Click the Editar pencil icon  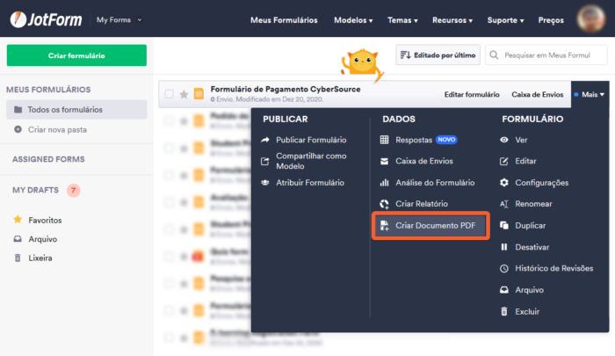504,161
